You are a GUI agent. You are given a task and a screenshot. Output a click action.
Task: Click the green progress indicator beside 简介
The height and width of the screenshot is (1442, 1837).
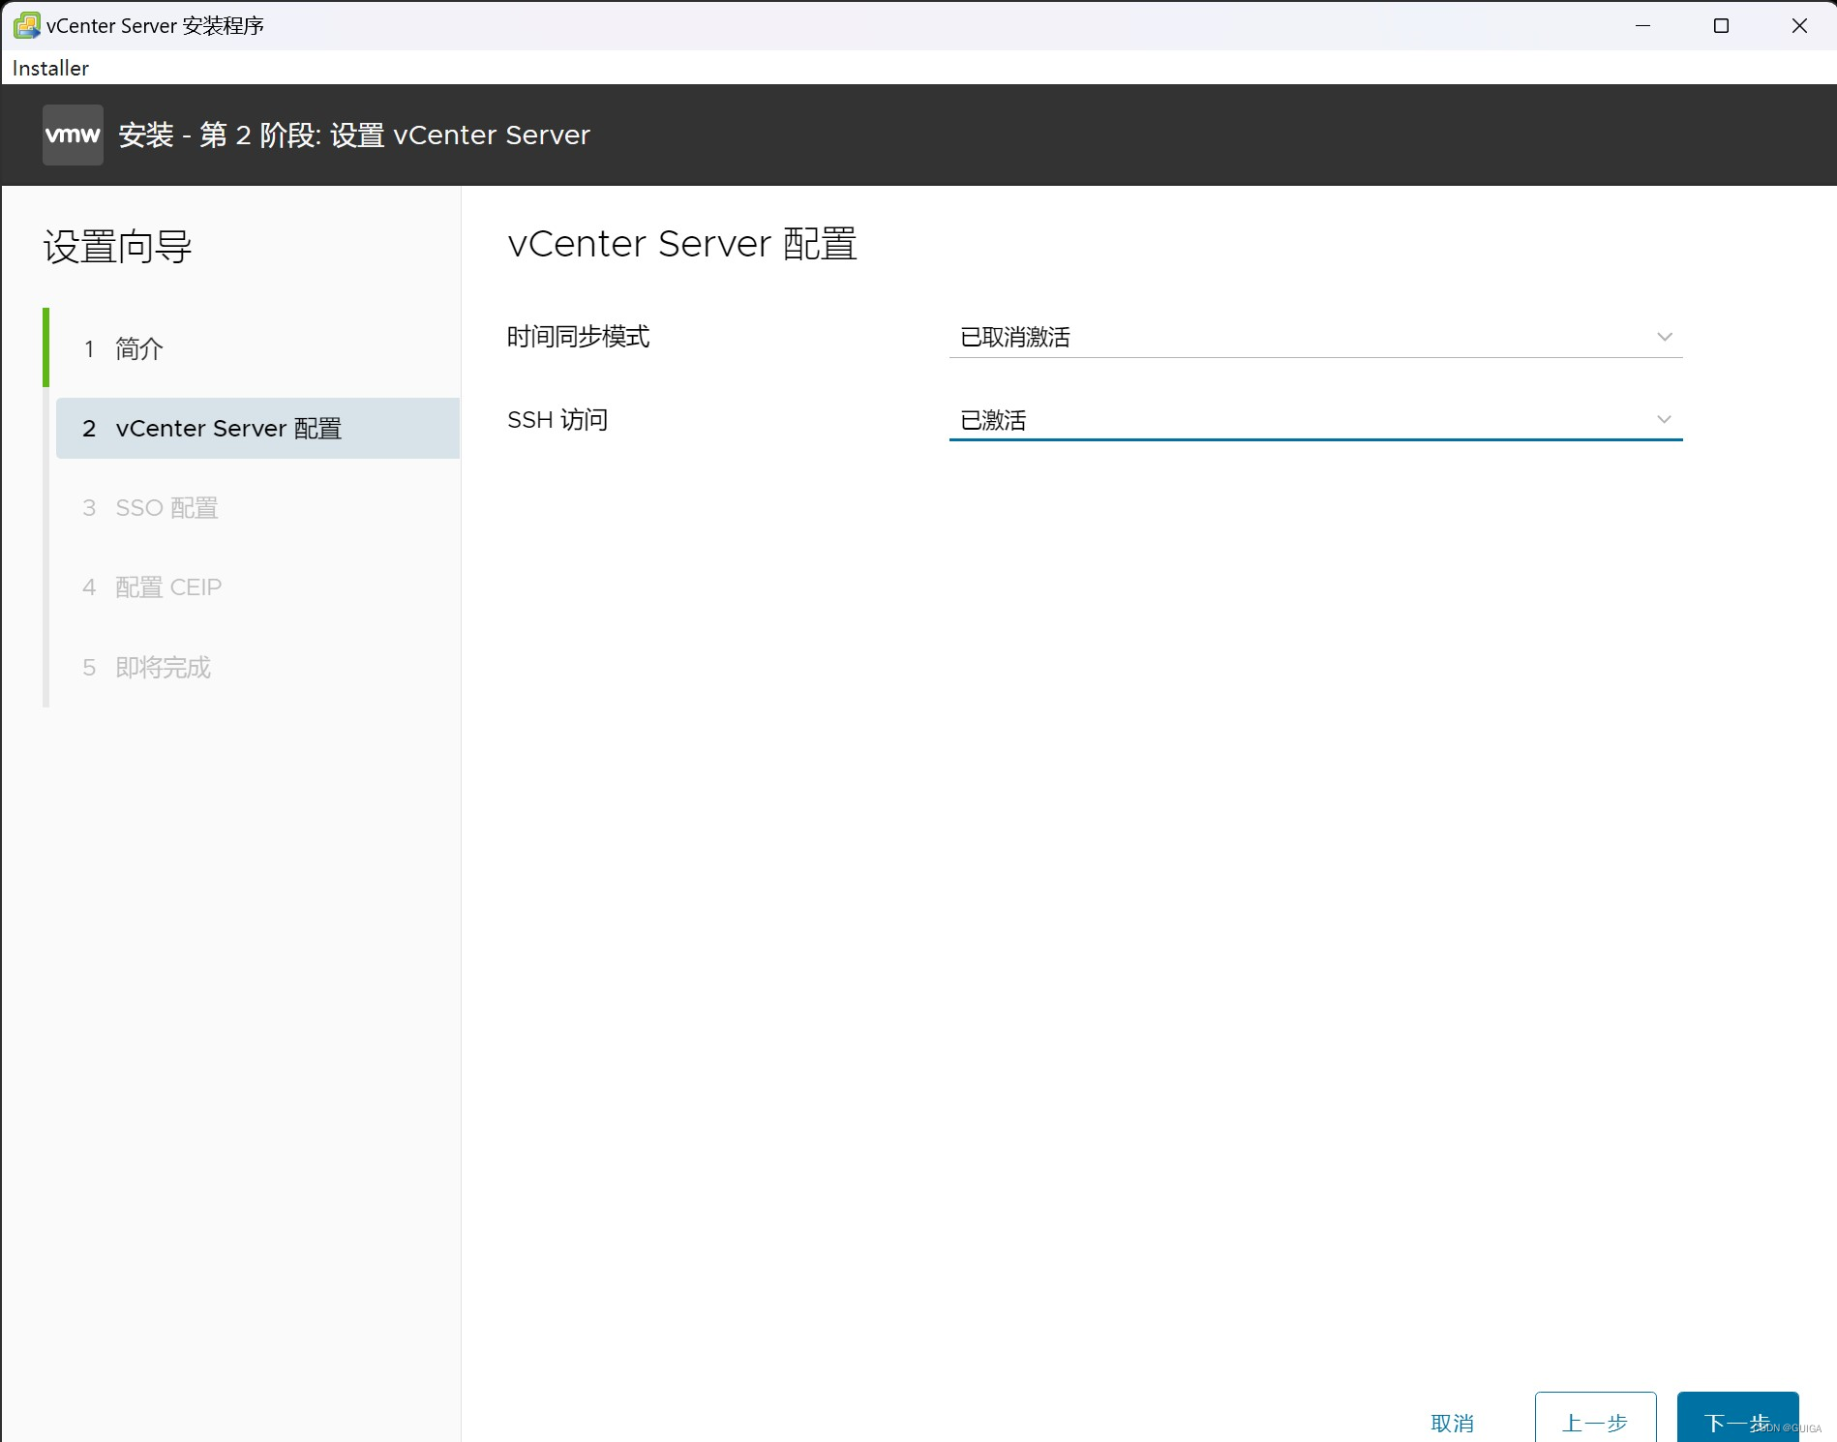[x=45, y=348]
